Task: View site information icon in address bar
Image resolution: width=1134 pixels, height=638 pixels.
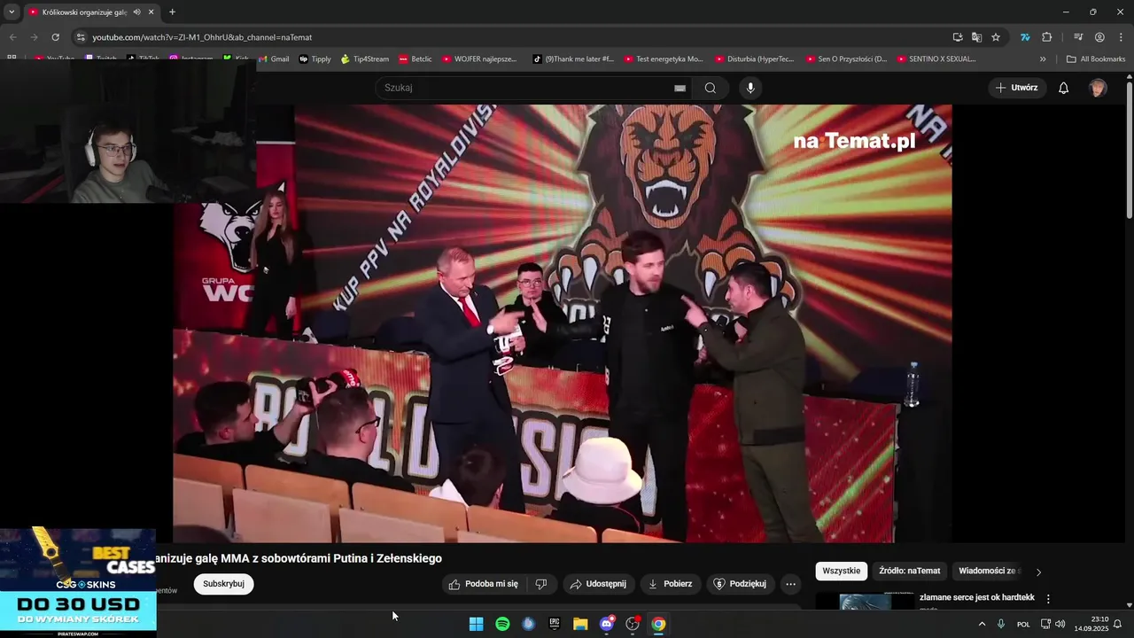Action: pos(81,37)
